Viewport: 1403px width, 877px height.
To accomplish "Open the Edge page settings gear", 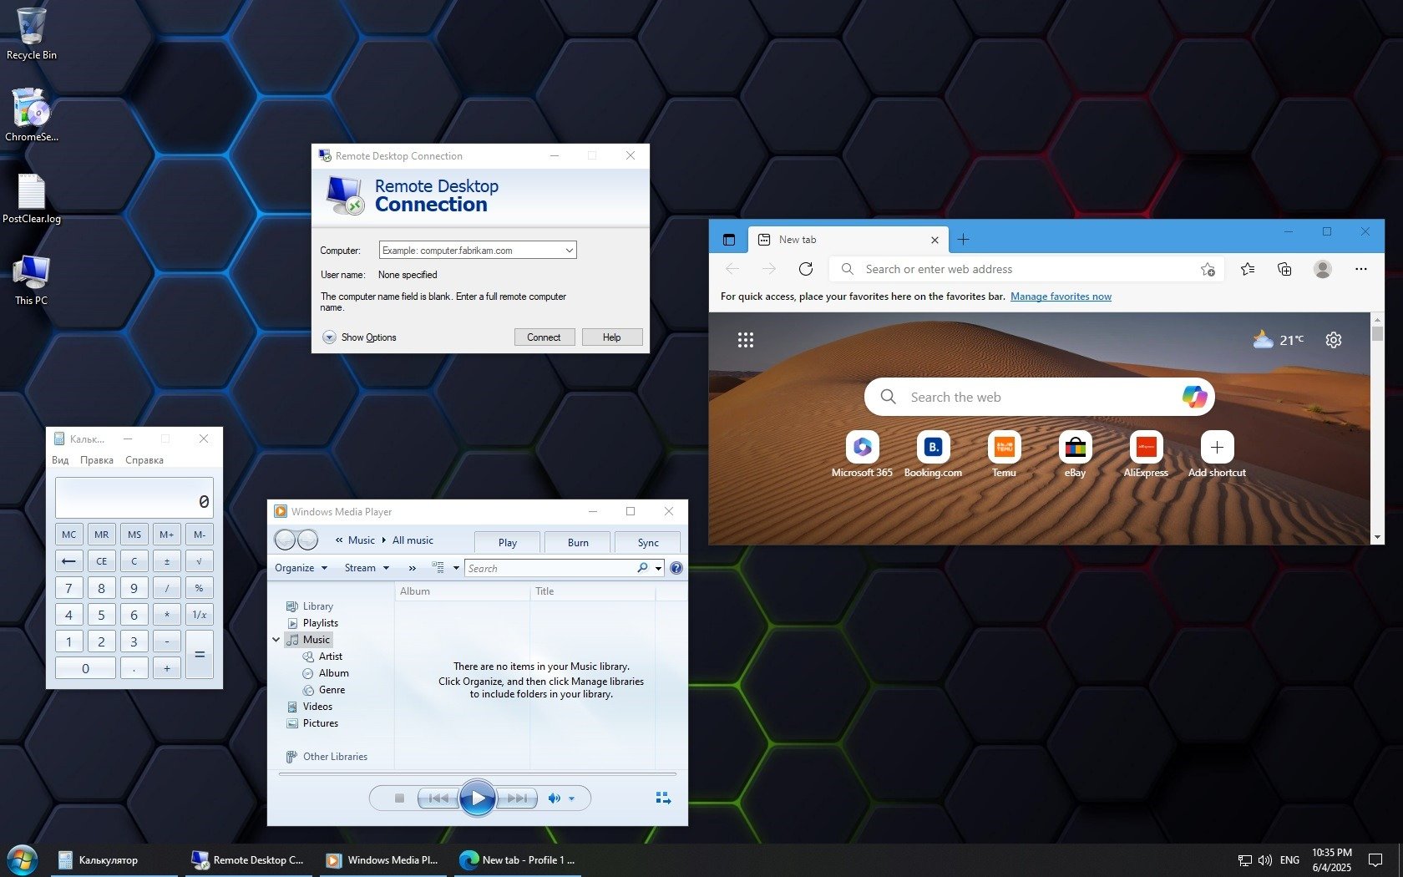I will point(1334,340).
